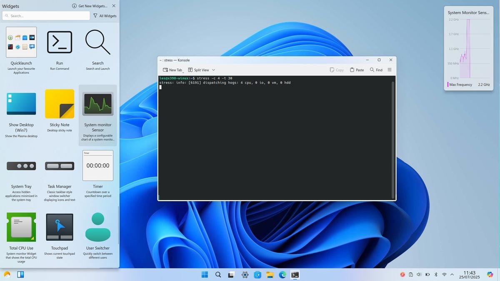This screenshot has width=500, height=281.
Task: Open Copilot from the system tray
Action: pos(402,275)
